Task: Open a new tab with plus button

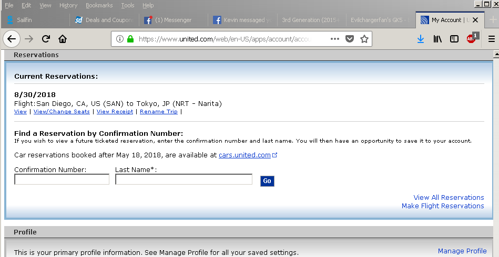Action: click(493, 20)
